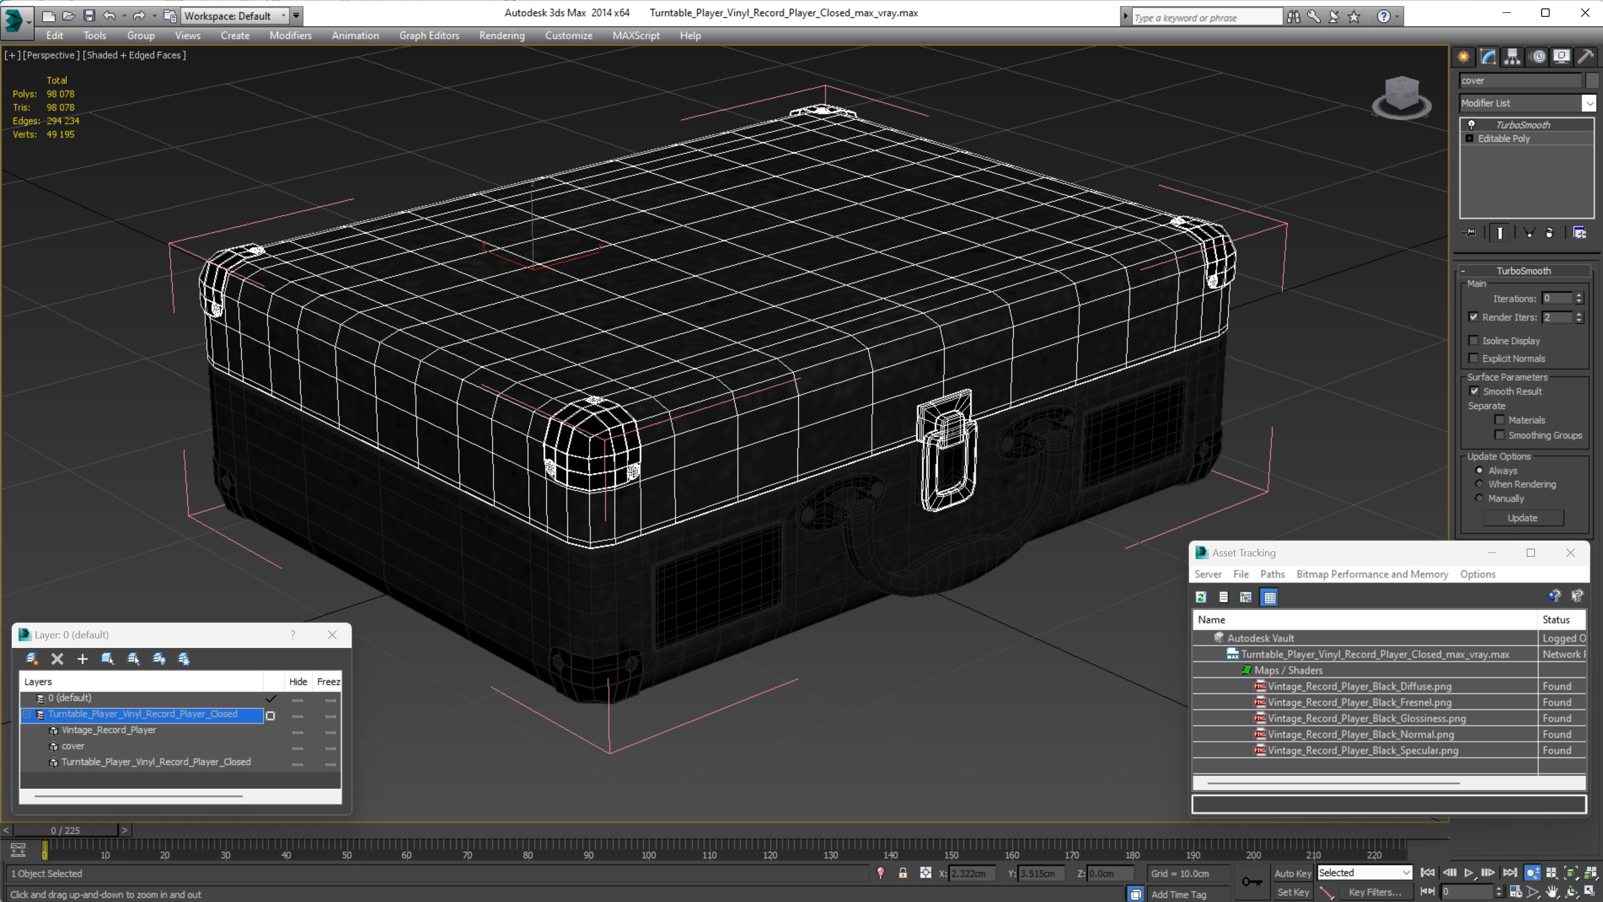Click the object color swatch next to cover name

point(1592,80)
